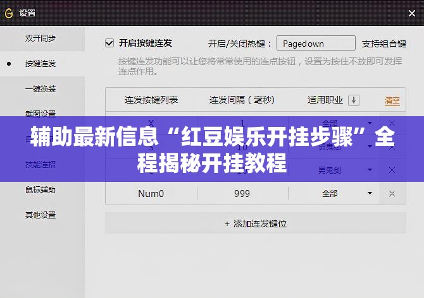Click the Num0 key cell
Image resolution: width=424 pixels, height=298 pixels.
[151, 194]
